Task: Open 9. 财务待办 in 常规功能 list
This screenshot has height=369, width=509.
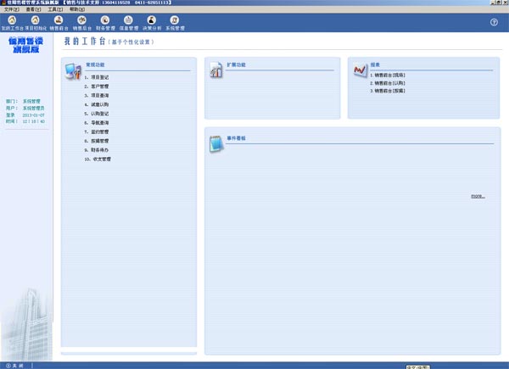Action: click(x=97, y=150)
